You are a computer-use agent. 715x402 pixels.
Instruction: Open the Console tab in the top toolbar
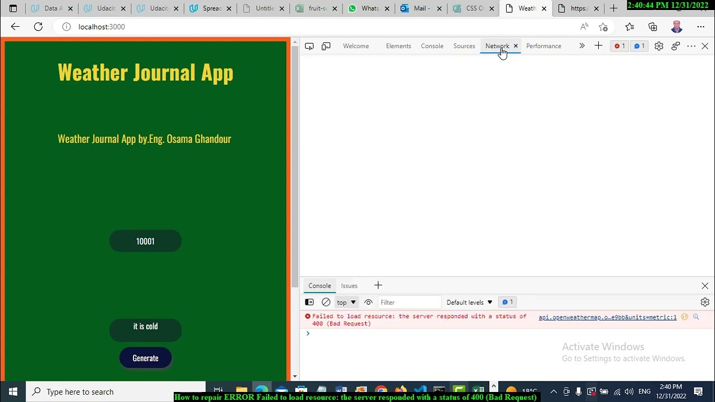coord(432,46)
